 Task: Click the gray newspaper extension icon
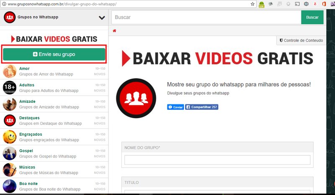[x=271, y=4]
